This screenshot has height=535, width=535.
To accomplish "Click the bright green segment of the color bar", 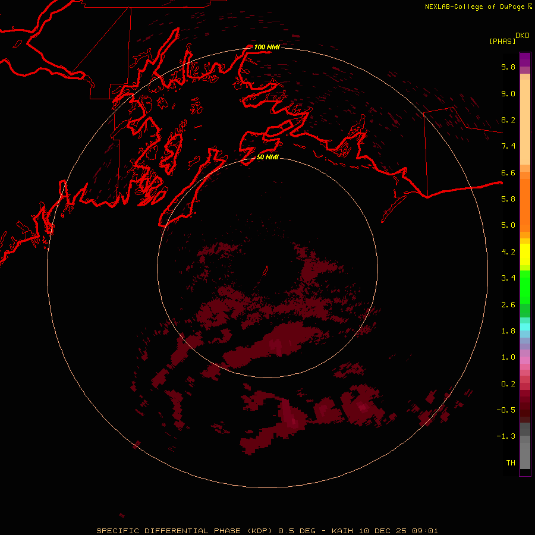I will click(525, 287).
